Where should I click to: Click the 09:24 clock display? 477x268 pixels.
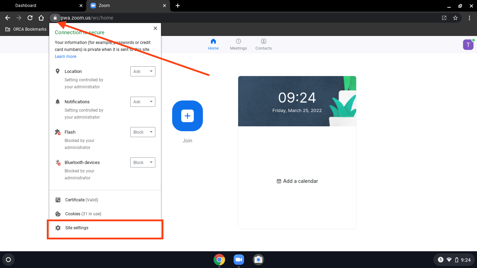point(297,98)
